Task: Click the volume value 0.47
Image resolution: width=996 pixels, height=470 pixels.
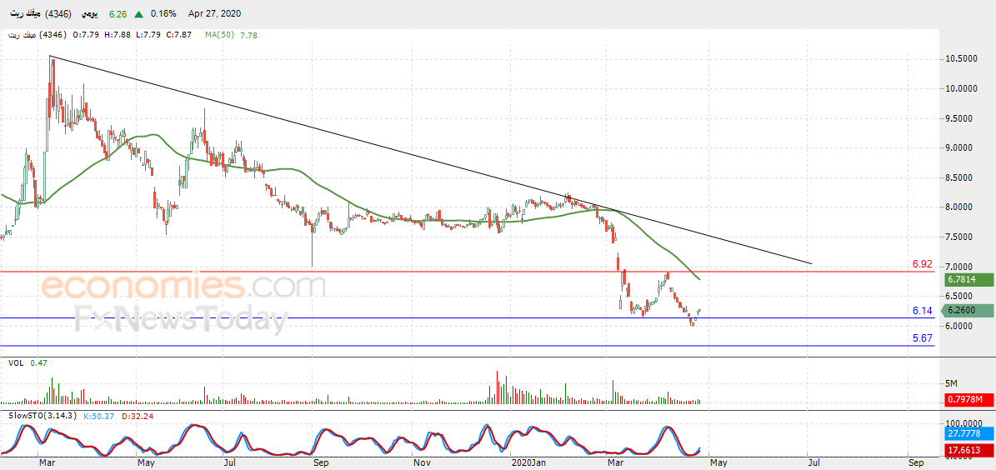Action: point(38,362)
